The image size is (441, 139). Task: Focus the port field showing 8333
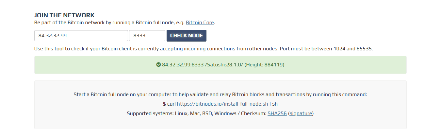[x=147, y=36]
